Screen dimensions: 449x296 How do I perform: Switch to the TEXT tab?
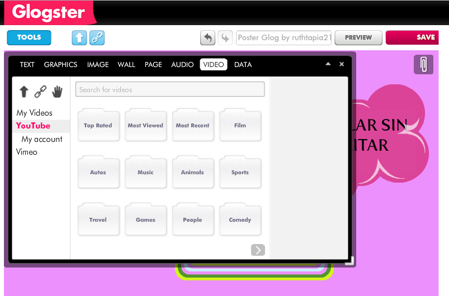(27, 65)
